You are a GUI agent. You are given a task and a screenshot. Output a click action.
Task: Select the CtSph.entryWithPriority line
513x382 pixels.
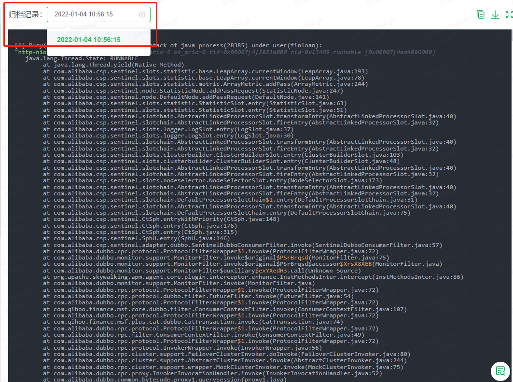[x=161, y=219]
